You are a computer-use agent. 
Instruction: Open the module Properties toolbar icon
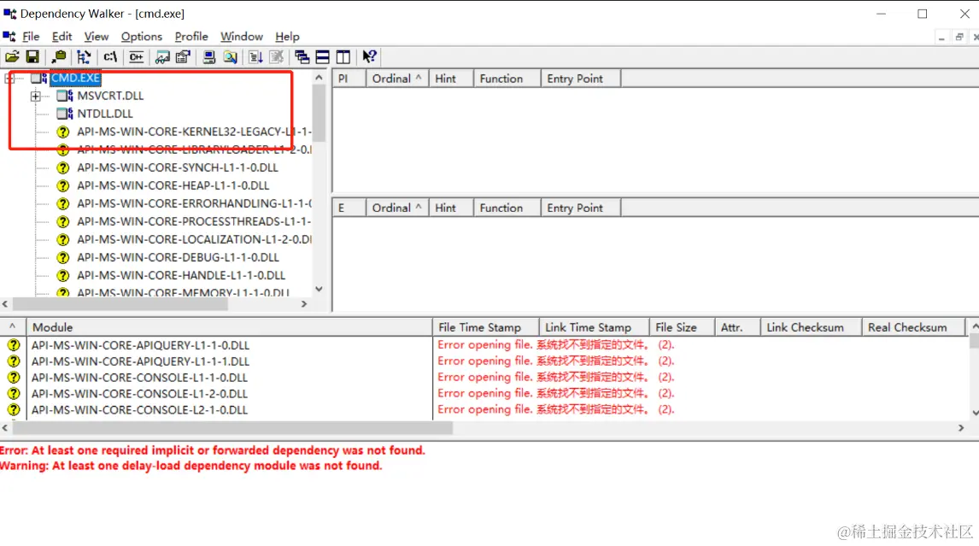coord(183,57)
